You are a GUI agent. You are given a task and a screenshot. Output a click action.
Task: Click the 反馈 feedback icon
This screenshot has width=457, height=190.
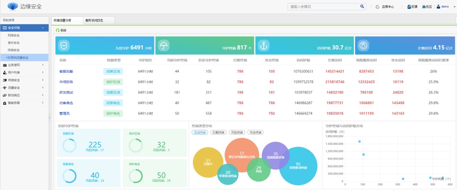409,7
